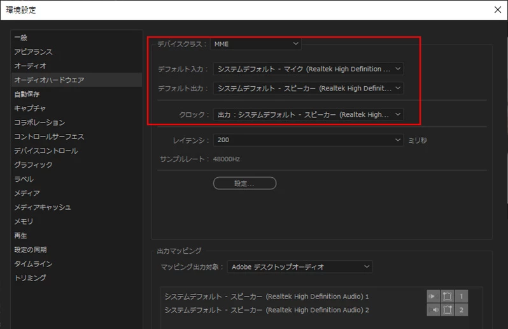Image resolution: width=508 pixels, height=329 pixels.
Task: Switch to the タイムライン category
Action: click(76, 264)
